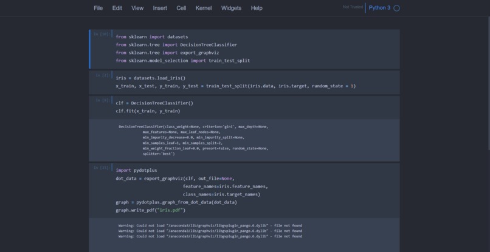Image resolution: width=490 pixels, height=252 pixels.
Task: Open the View menu
Action: point(137,8)
